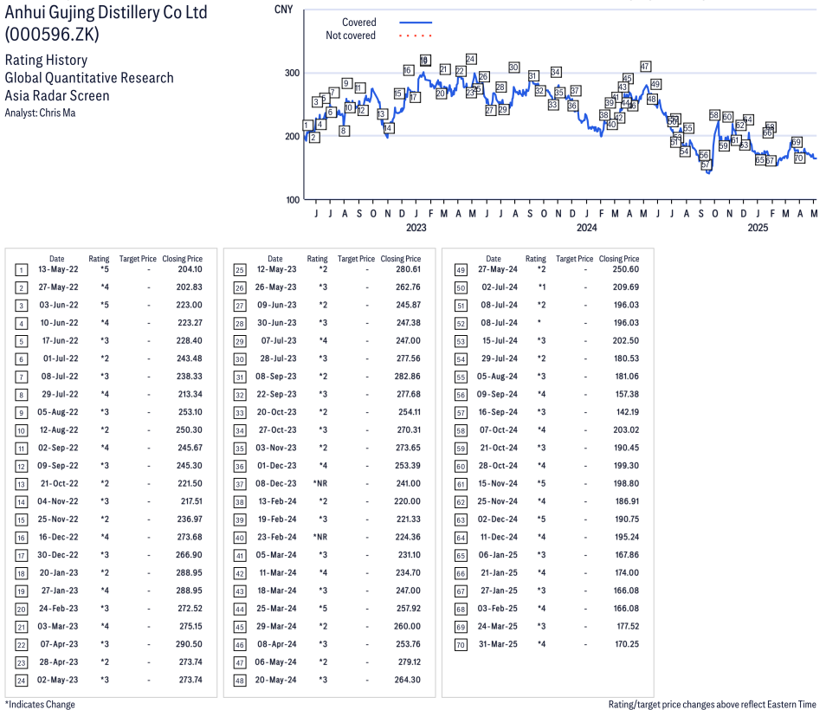Click the "Rating History" heading
This screenshot has width=826, height=710.
47,60
